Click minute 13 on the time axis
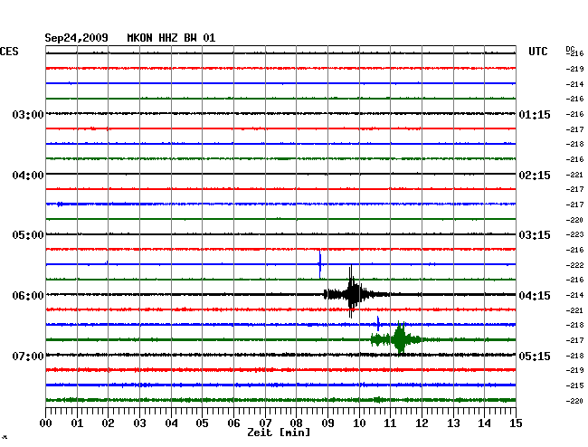 tap(453, 423)
